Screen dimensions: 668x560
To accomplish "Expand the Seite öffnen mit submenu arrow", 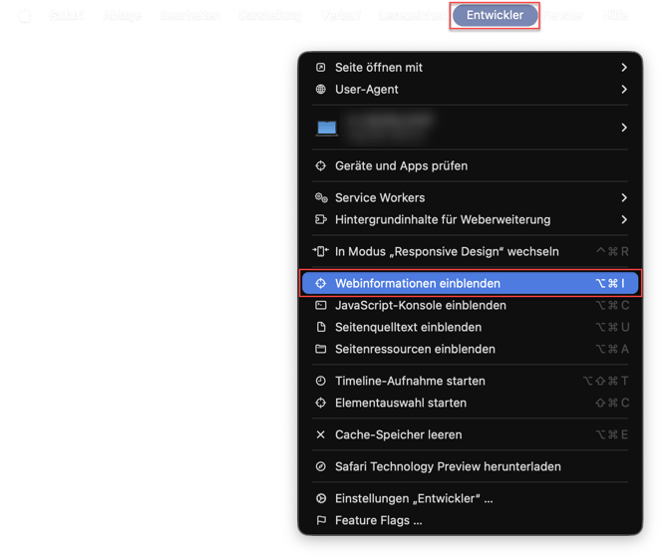I will pos(624,68).
